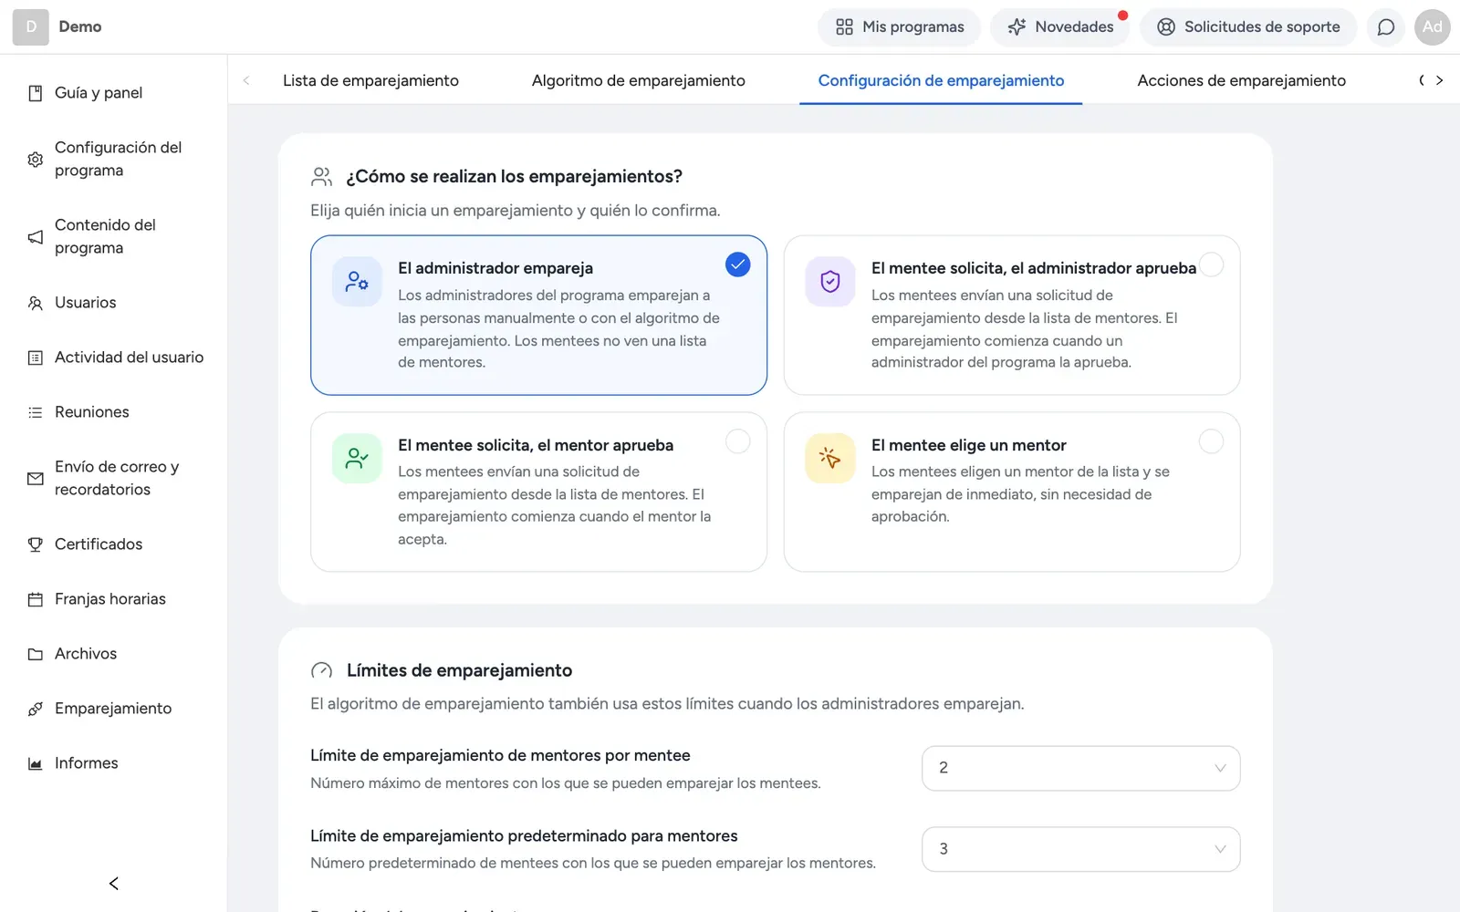The image size is (1460, 912).
Task: Click the chart icon beside Informes
Action: [x=36, y=763]
